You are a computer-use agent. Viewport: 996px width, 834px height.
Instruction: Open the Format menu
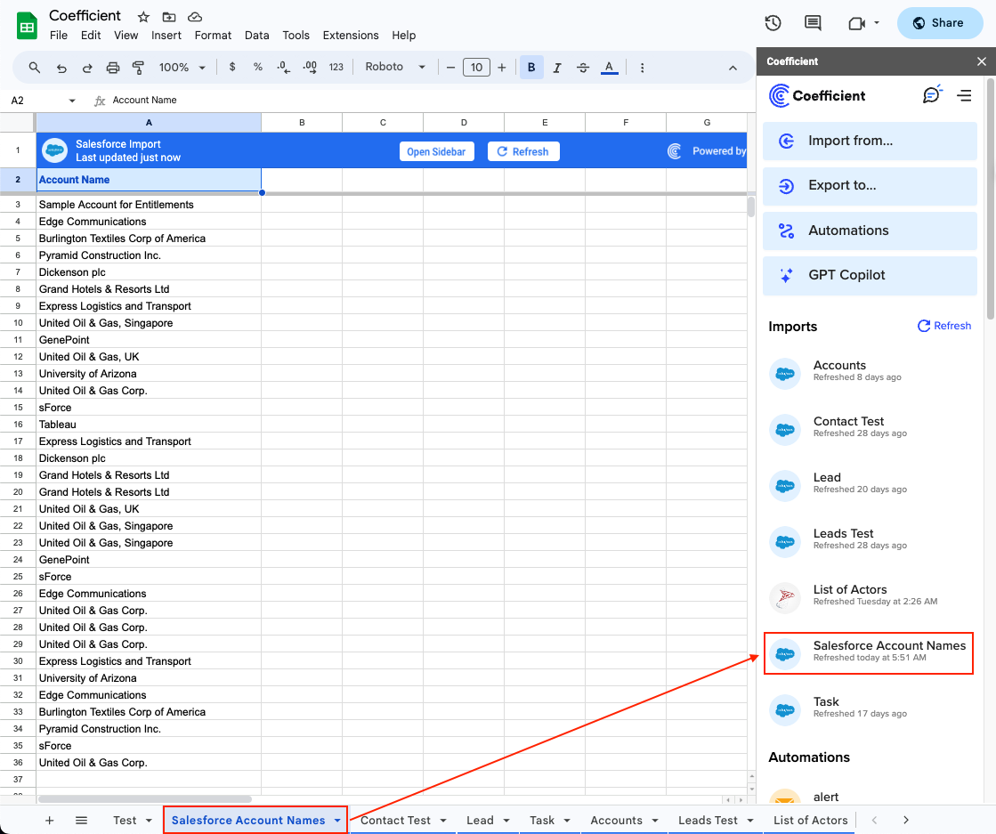[213, 36]
